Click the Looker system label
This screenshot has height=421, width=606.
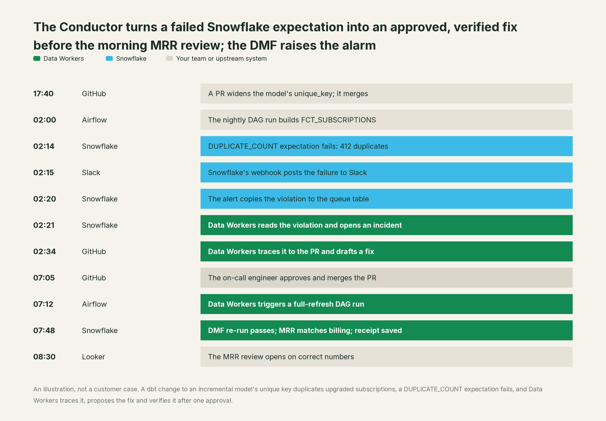point(94,357)
